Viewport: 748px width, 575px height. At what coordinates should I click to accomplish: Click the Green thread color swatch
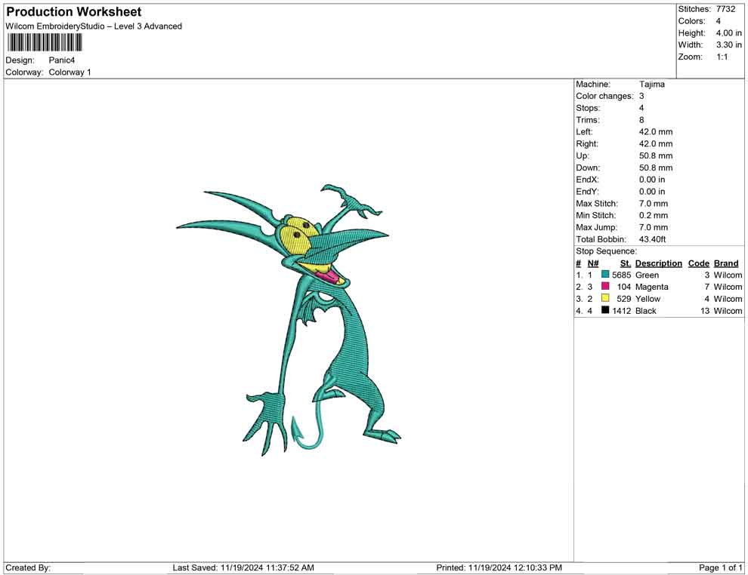(605, 275)
